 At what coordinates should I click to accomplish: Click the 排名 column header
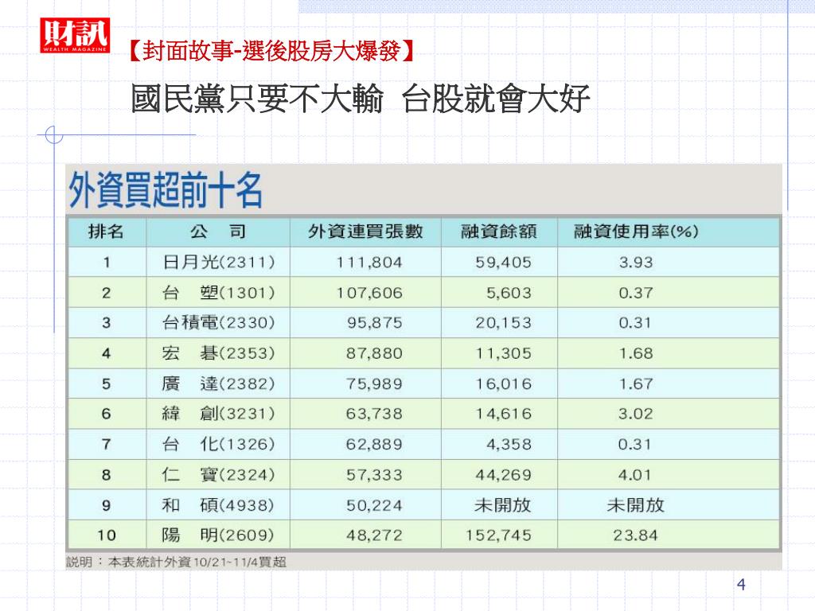106,232
